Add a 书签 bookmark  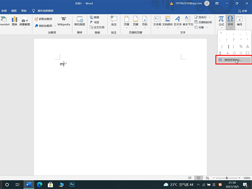click(94, 22)
